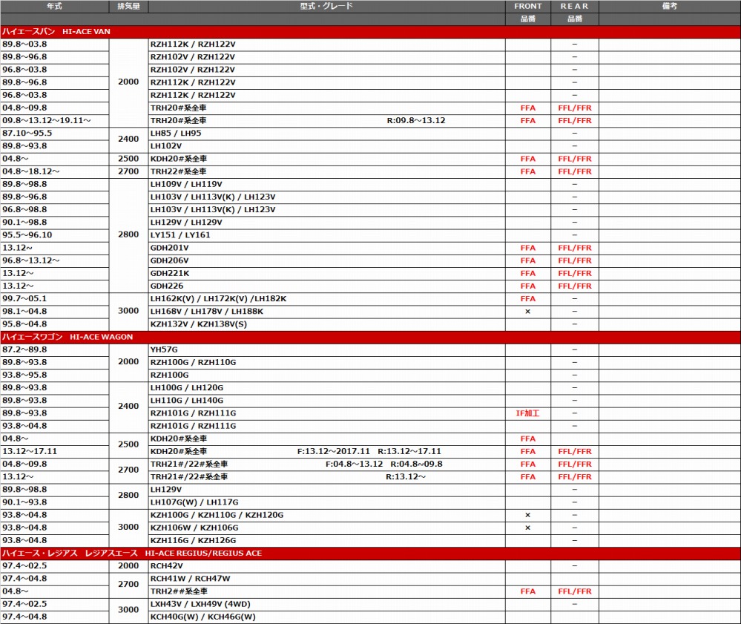Click the 2800 displacement cell in van section
The image size is (741, 624).
128,235
